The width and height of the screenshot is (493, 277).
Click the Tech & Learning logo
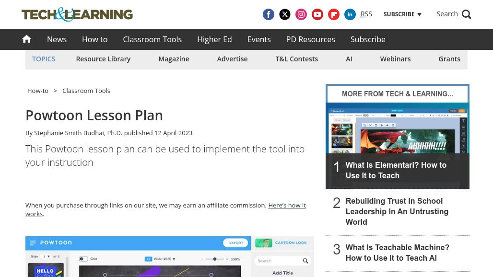click(x=77, y=14)
